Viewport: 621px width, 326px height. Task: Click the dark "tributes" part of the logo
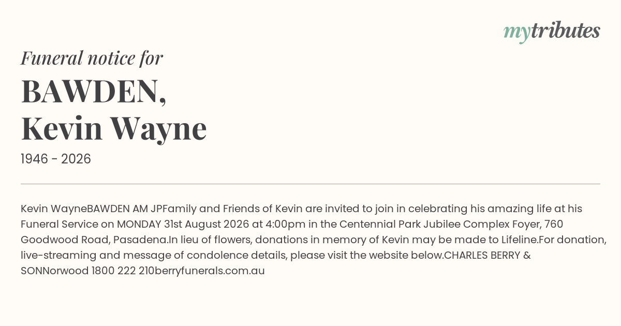pyautogui.click(x=565, y=31)
